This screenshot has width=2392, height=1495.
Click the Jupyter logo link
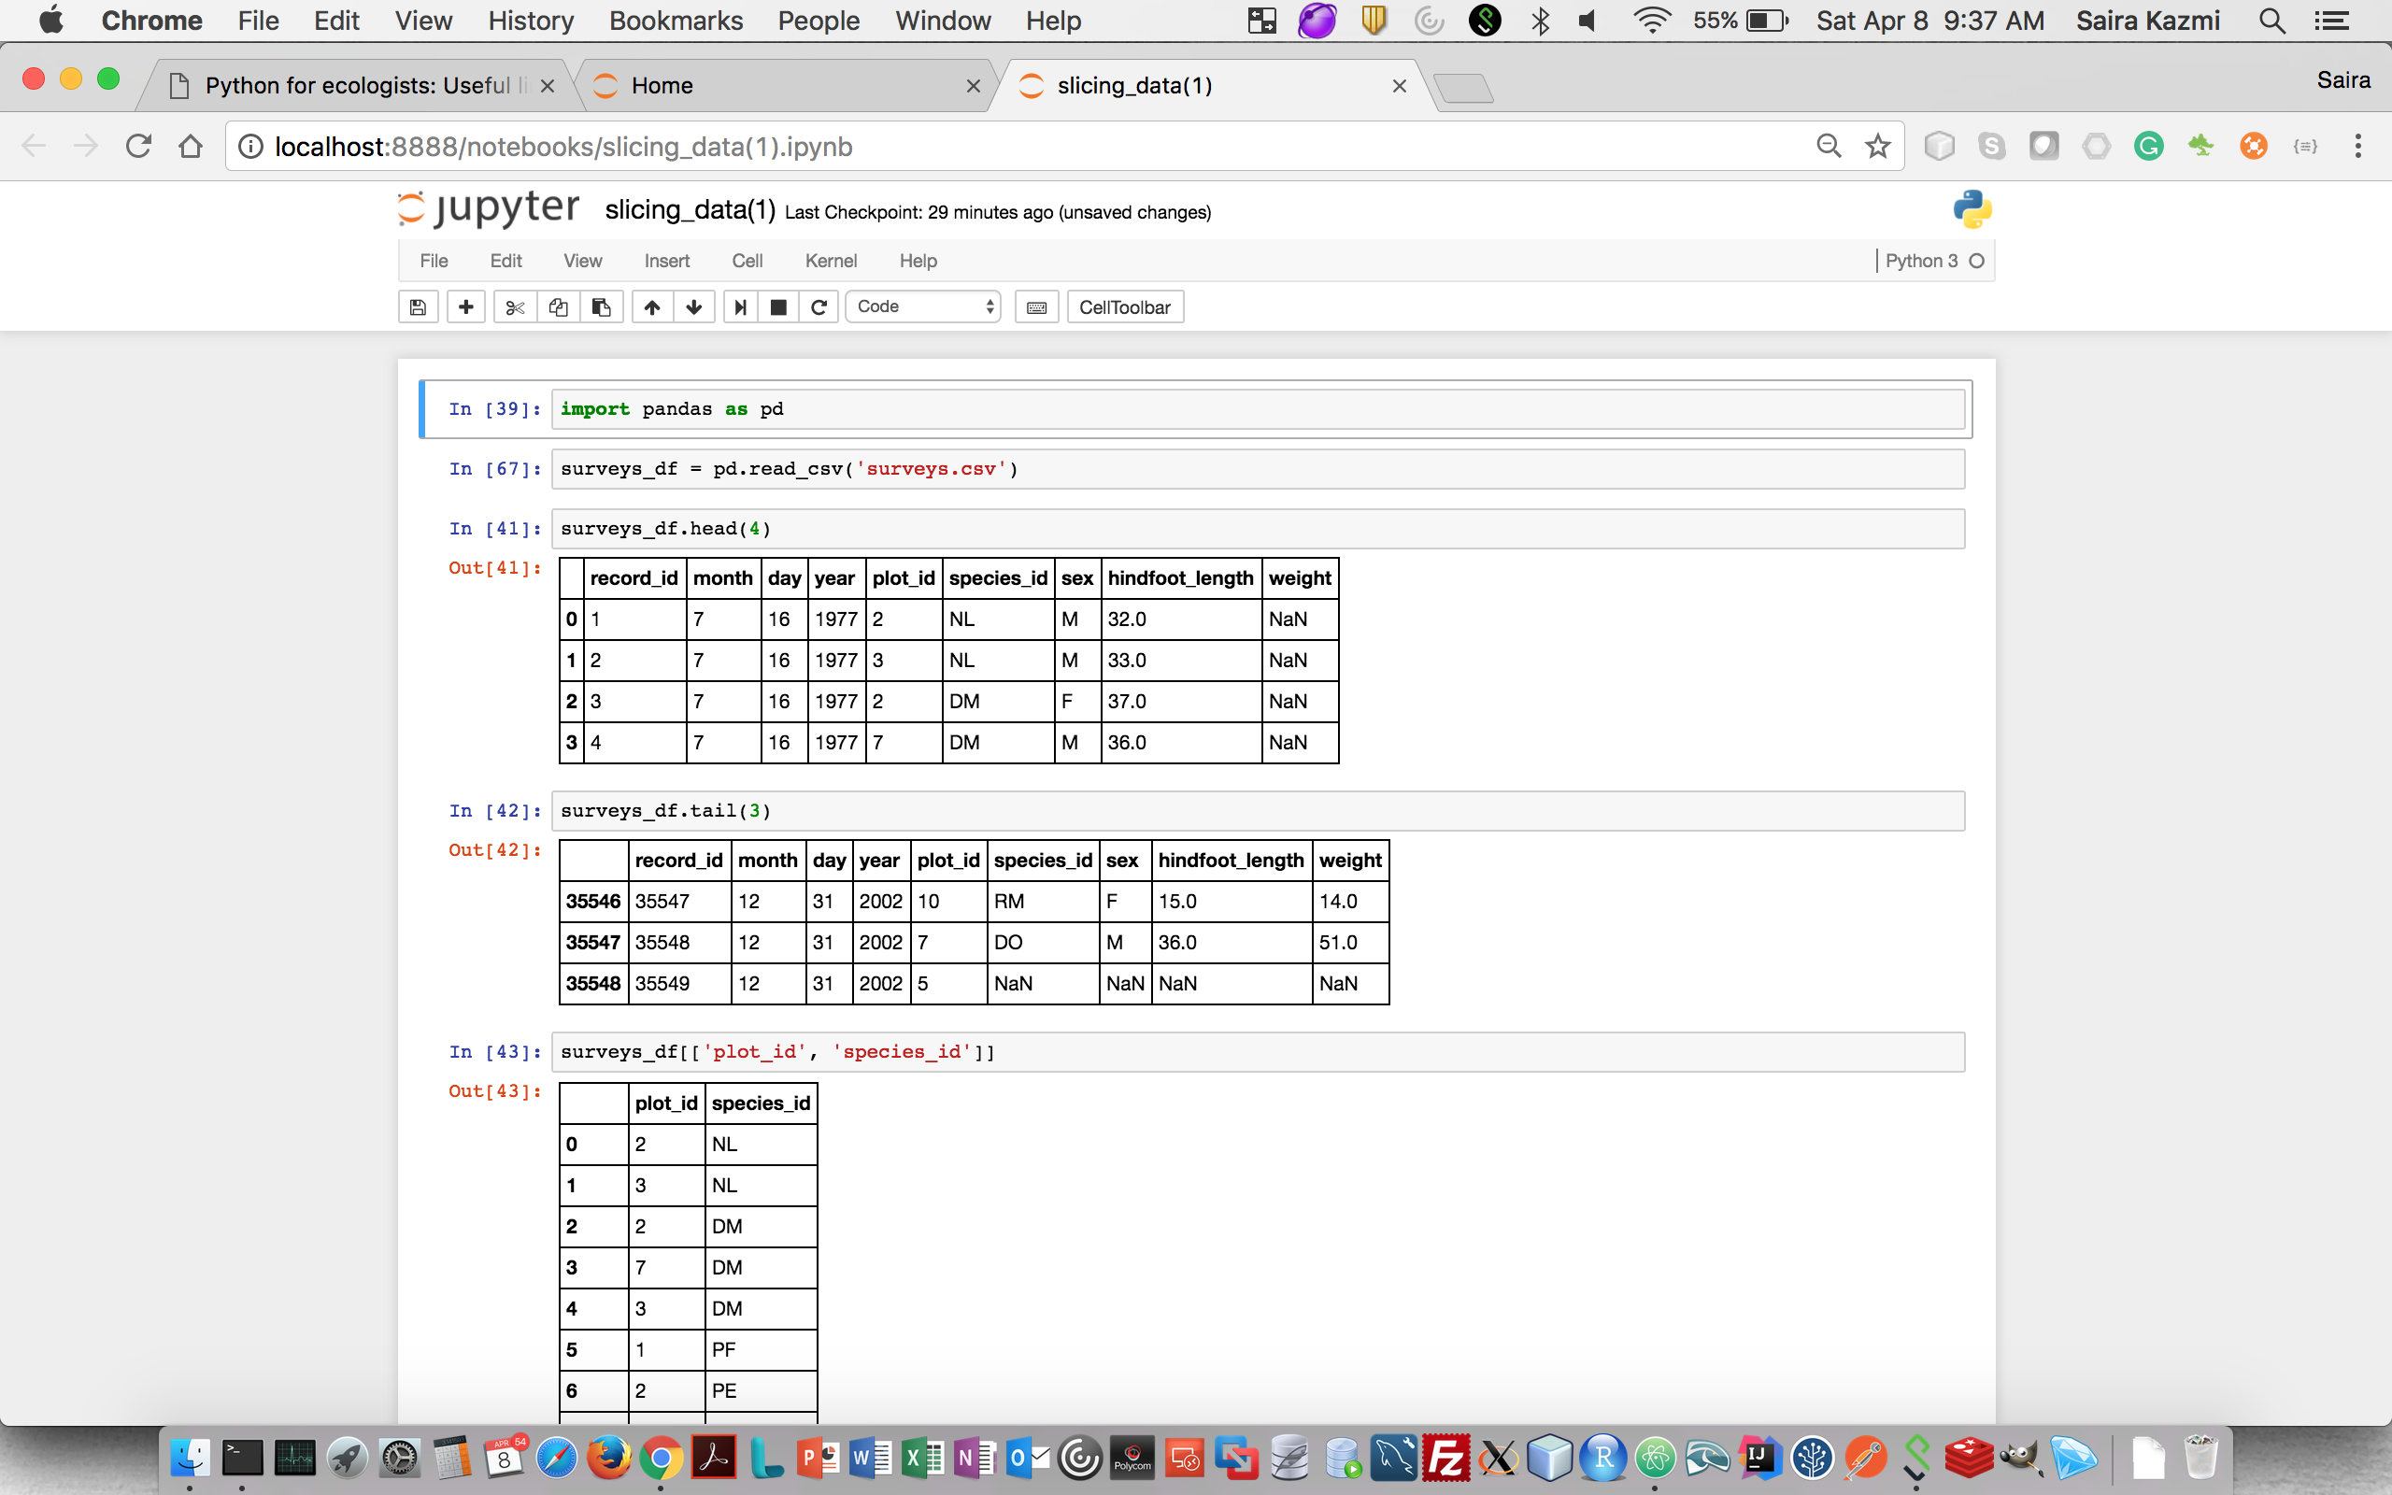[x=490, y=208]
